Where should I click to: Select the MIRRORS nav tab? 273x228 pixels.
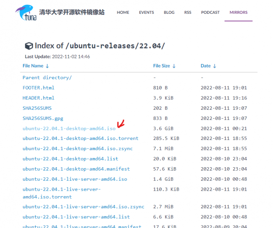[x=239, y=12]
